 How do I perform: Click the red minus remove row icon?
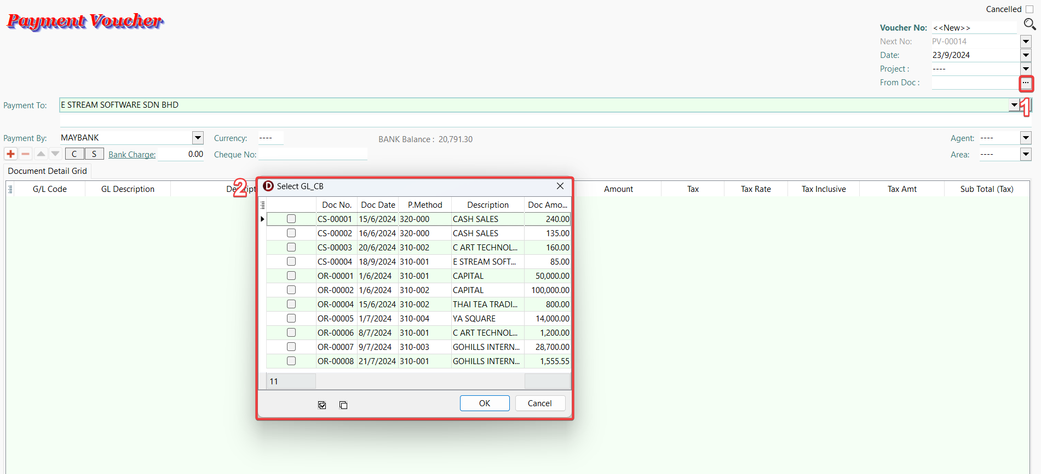pyautogui.click(x=25, y=154)
